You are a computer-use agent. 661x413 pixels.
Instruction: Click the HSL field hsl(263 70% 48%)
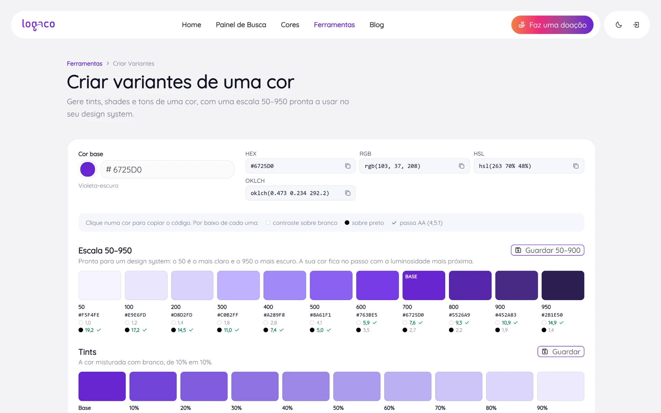[x=529, y=166]
